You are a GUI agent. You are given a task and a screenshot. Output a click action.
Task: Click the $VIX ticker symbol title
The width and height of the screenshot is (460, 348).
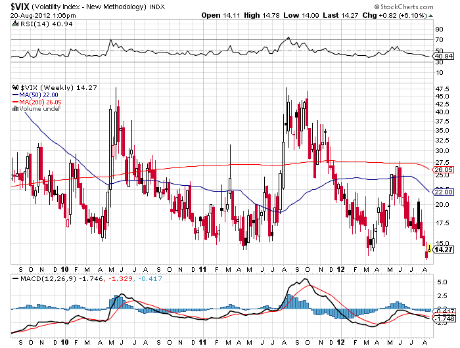[20, 7]
